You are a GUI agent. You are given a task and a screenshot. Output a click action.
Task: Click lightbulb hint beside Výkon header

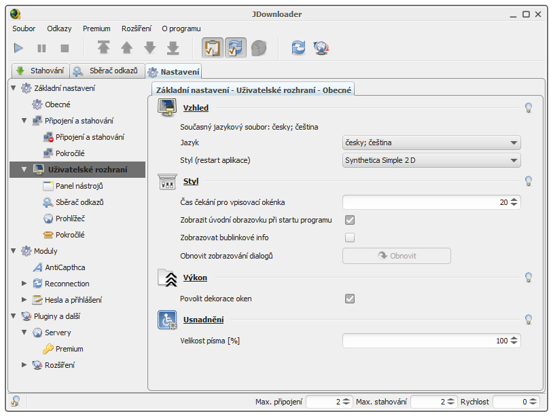(x=529, y=277)
